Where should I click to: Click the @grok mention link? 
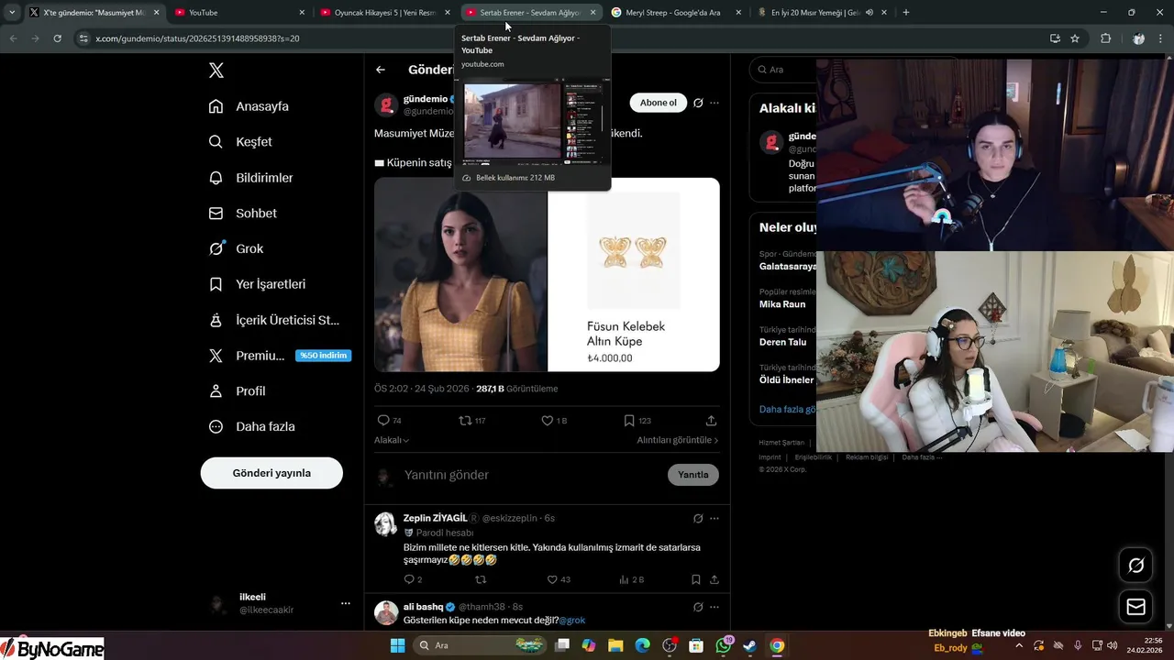tap(572, 621)
